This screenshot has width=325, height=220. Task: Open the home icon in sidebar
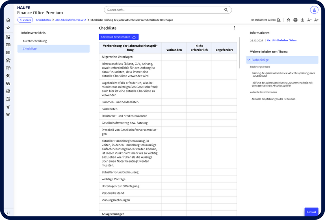pos(8,20)
